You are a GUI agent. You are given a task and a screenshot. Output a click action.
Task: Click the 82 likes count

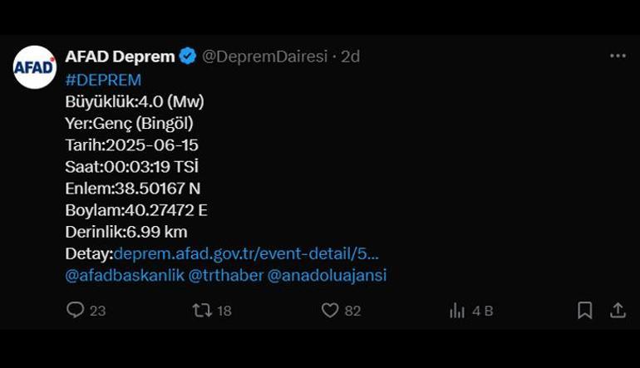pos(352,311)
